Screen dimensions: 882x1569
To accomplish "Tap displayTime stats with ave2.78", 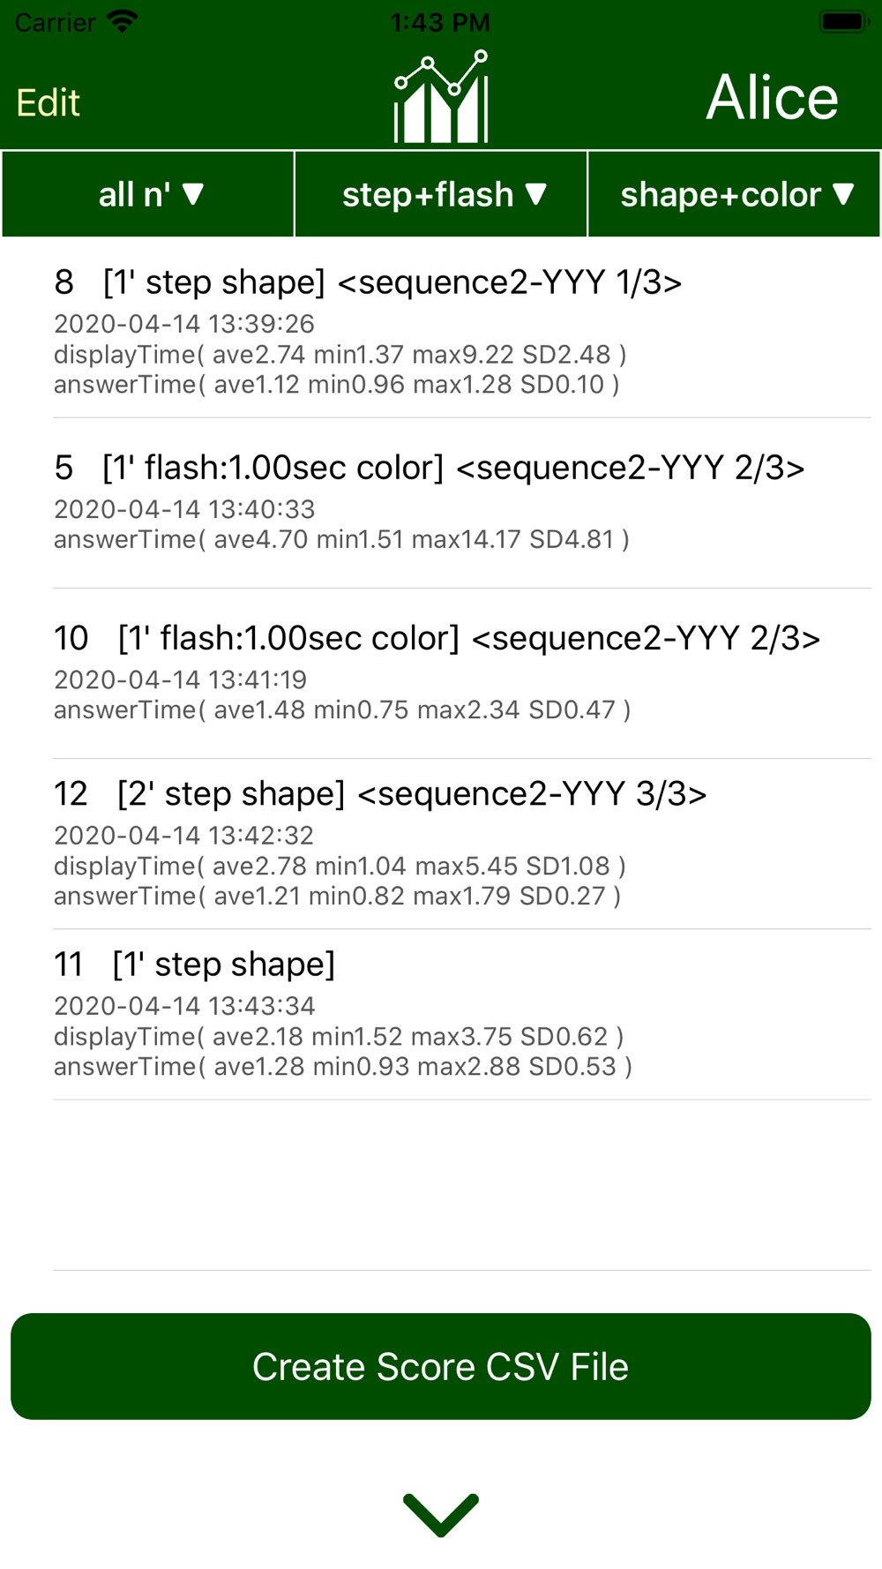I will (340, 866).
